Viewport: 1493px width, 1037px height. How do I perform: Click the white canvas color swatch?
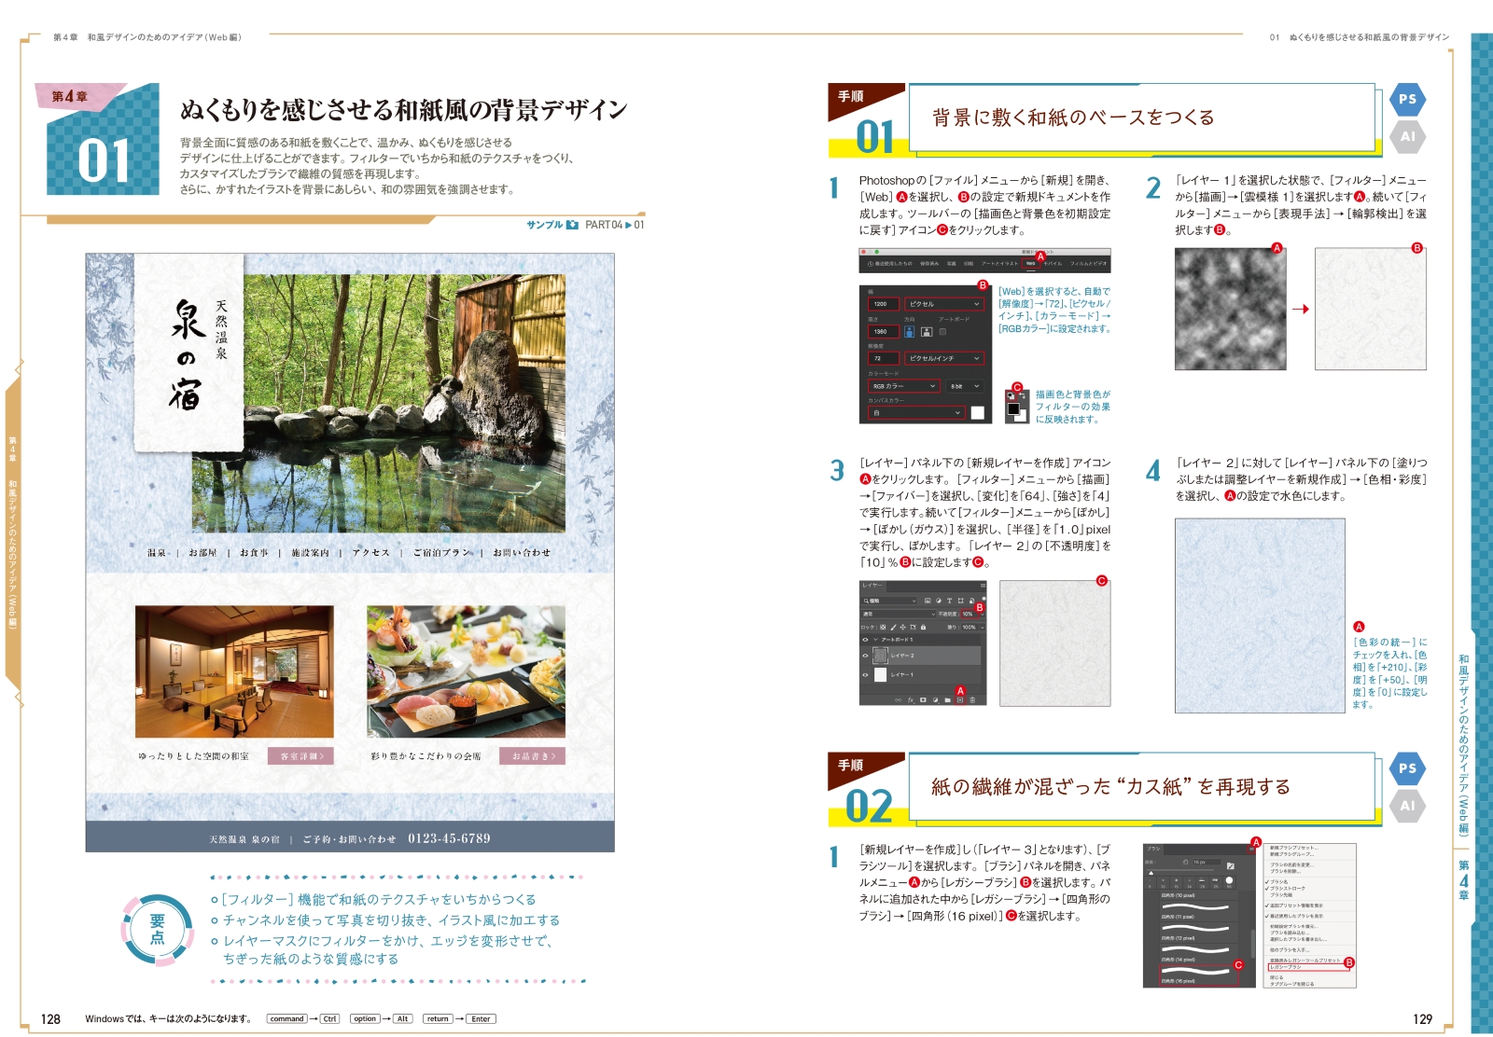(x=978, y=413)
